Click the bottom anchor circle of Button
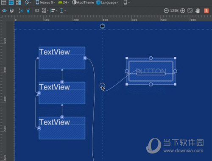 [x=151, y=84]
